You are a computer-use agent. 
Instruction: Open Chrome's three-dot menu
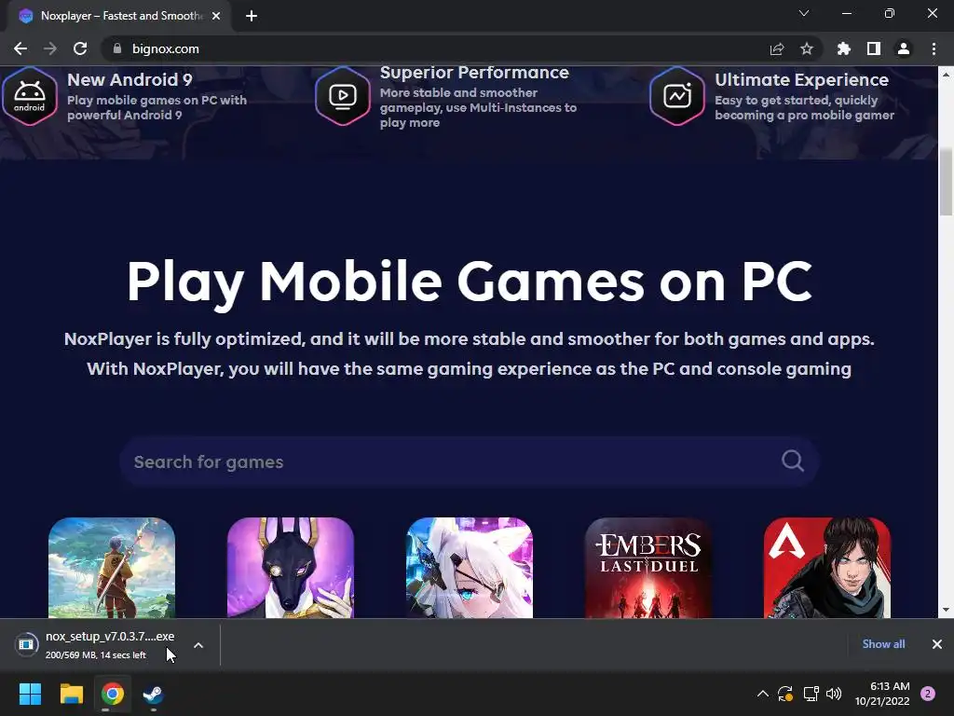coord(934,48)
